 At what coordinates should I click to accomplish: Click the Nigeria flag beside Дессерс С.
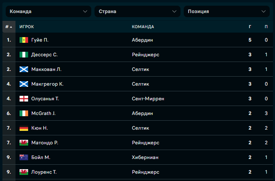click(x=24, y=55)
